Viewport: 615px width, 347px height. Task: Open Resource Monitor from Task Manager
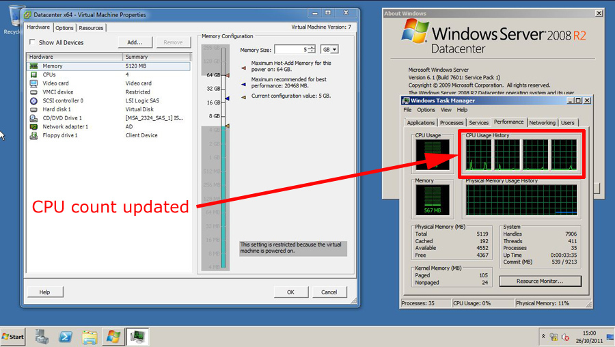[540, 281]
